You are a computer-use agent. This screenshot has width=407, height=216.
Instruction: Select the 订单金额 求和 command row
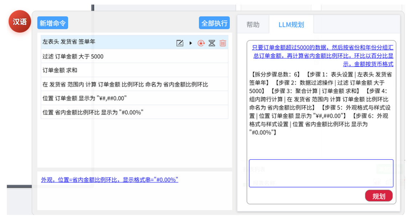click(x=135, y=70)
